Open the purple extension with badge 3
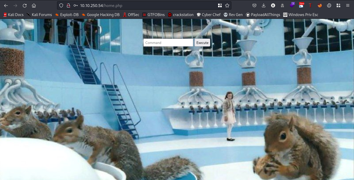This screenshot has width=354, height=180. (x=292, y=5)
